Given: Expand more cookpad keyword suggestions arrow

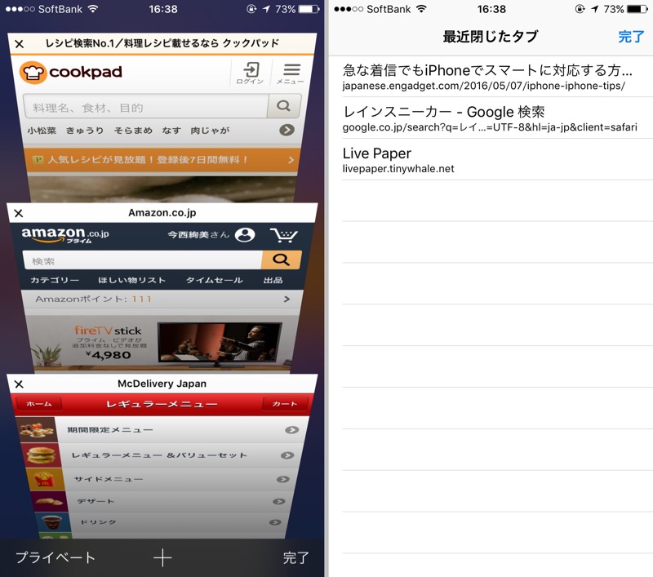Looking at the screenshot, I should point(287,130).
